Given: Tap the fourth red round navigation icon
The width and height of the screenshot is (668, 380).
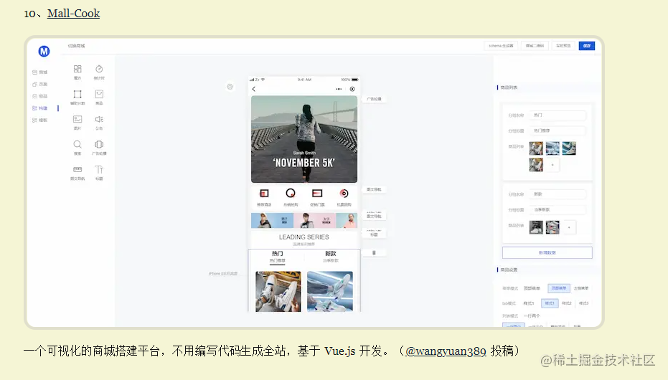Looking at the screenshot, I should pos(344,194).
